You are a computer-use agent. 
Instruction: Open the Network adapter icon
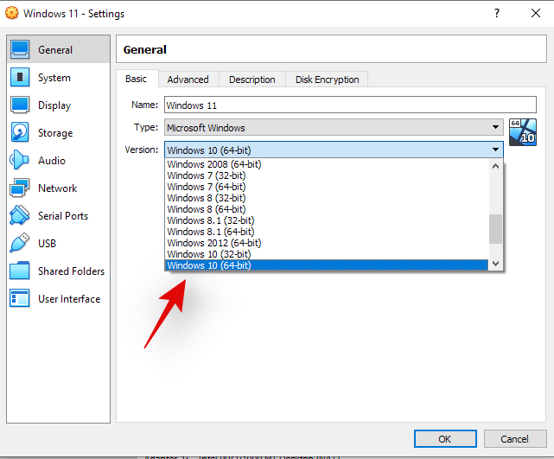pos(20,188)
